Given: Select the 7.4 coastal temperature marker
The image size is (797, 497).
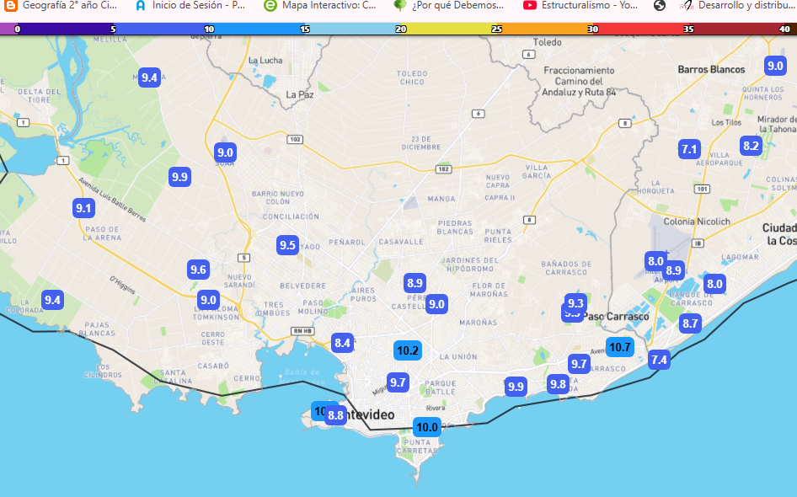Looking at the screenshot, I should (x=660, y=360).
